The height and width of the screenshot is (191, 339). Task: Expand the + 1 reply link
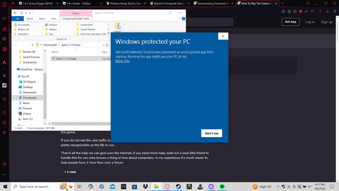tap(70, 172)
